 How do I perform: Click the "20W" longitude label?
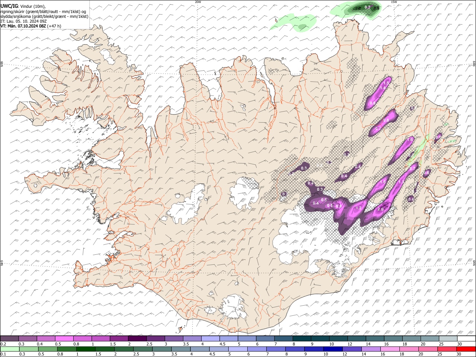click(198, 2)
